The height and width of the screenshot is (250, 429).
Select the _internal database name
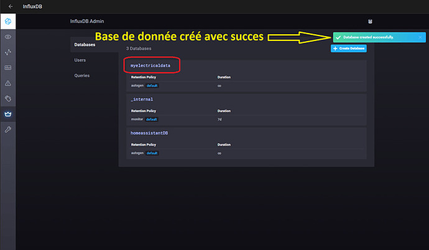tap(142, 100)
